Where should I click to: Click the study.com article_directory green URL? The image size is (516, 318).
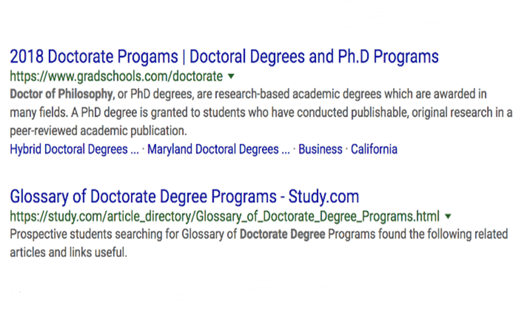tap(224, 217)
